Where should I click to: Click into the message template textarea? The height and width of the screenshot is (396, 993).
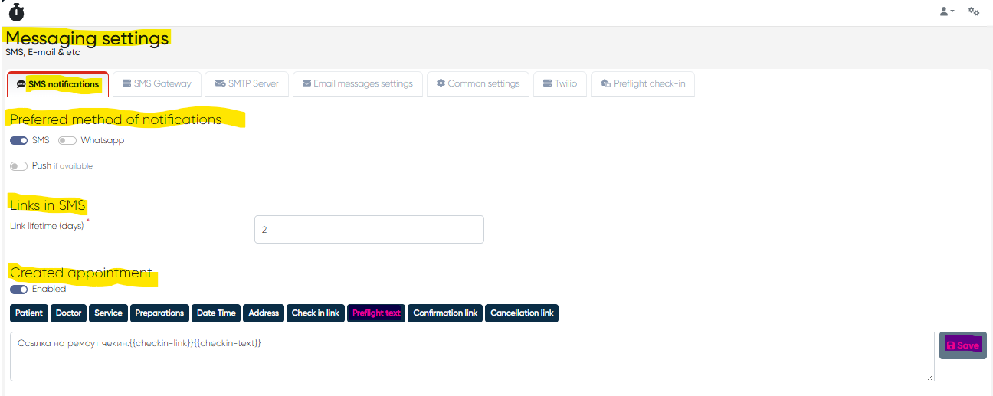(x=471, y=360)
